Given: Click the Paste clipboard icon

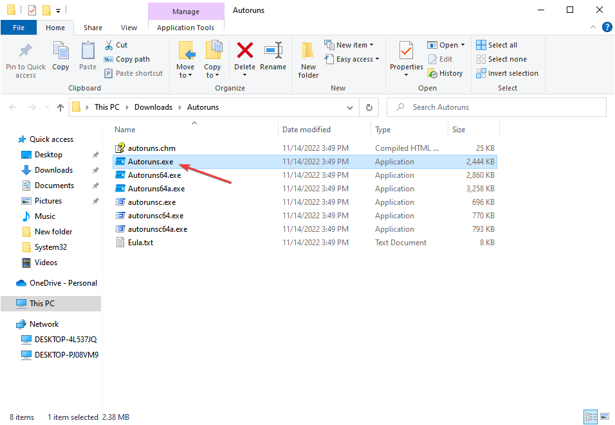Looking at the screenshot, I should pos(88,51).
